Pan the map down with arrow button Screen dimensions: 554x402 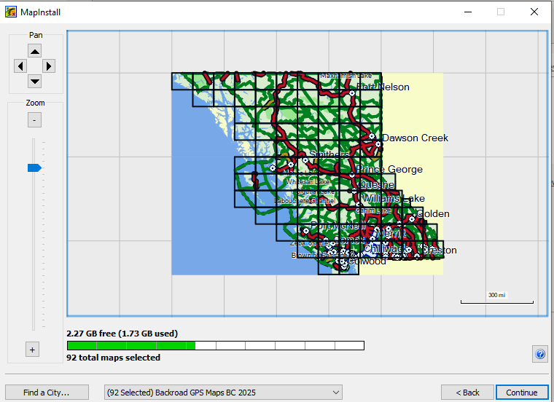pyautogui.click(x=35, y=81)
